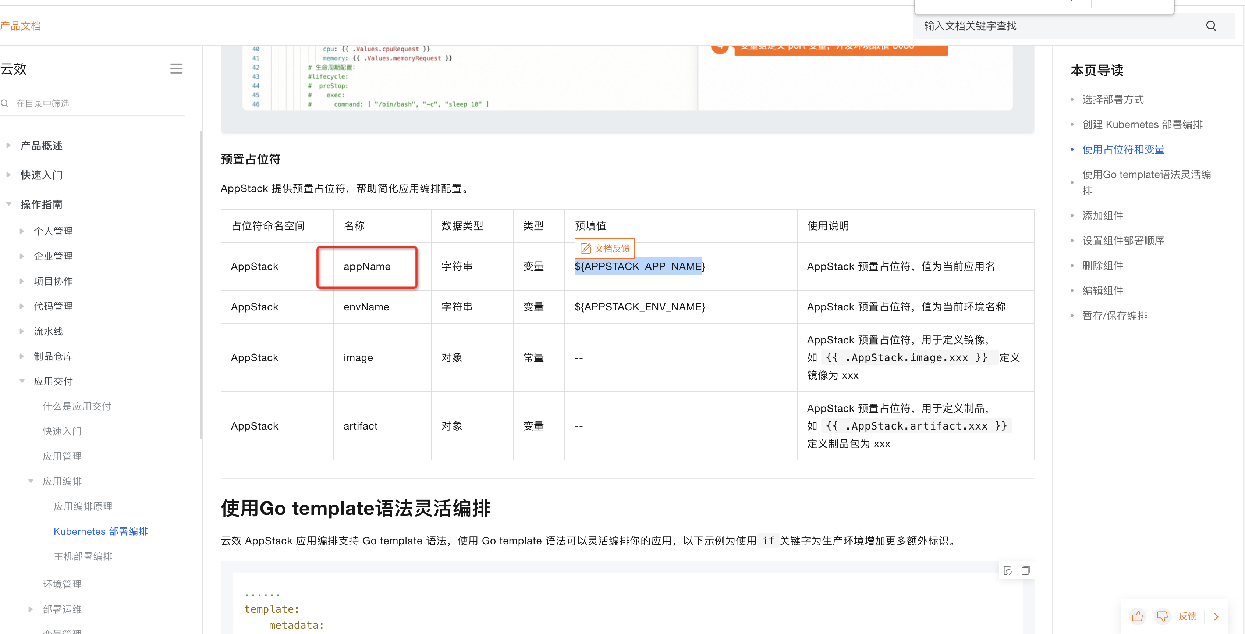The image size is (1245, 634).
Task: Copy the code block with copy icon
Action: [1026, 570]
